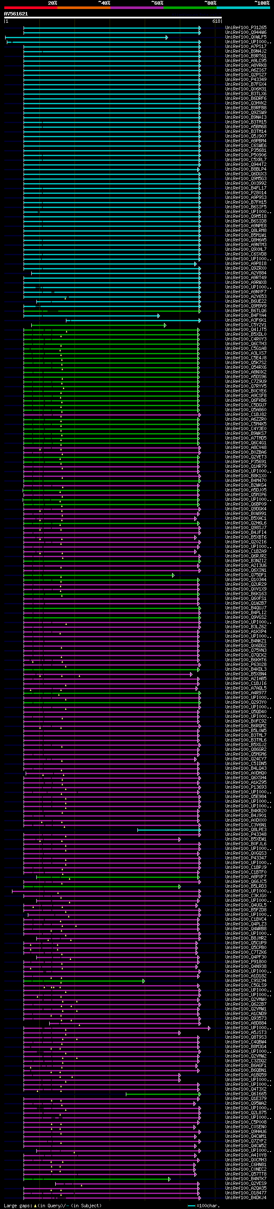Select label UniRef100_Q2VET3
The height and width of the screenshot is (1209, 274).
[x=246, y=457]
